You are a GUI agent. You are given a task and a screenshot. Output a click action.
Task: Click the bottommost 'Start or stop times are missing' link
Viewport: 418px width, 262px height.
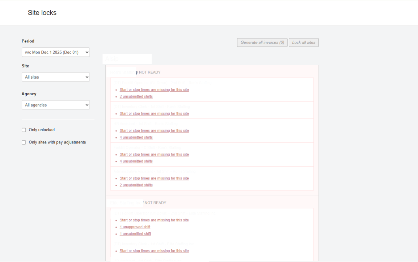(x=154, y=251)
